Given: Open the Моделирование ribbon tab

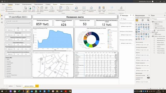Looking at the screenshot, I should [27, 4].
